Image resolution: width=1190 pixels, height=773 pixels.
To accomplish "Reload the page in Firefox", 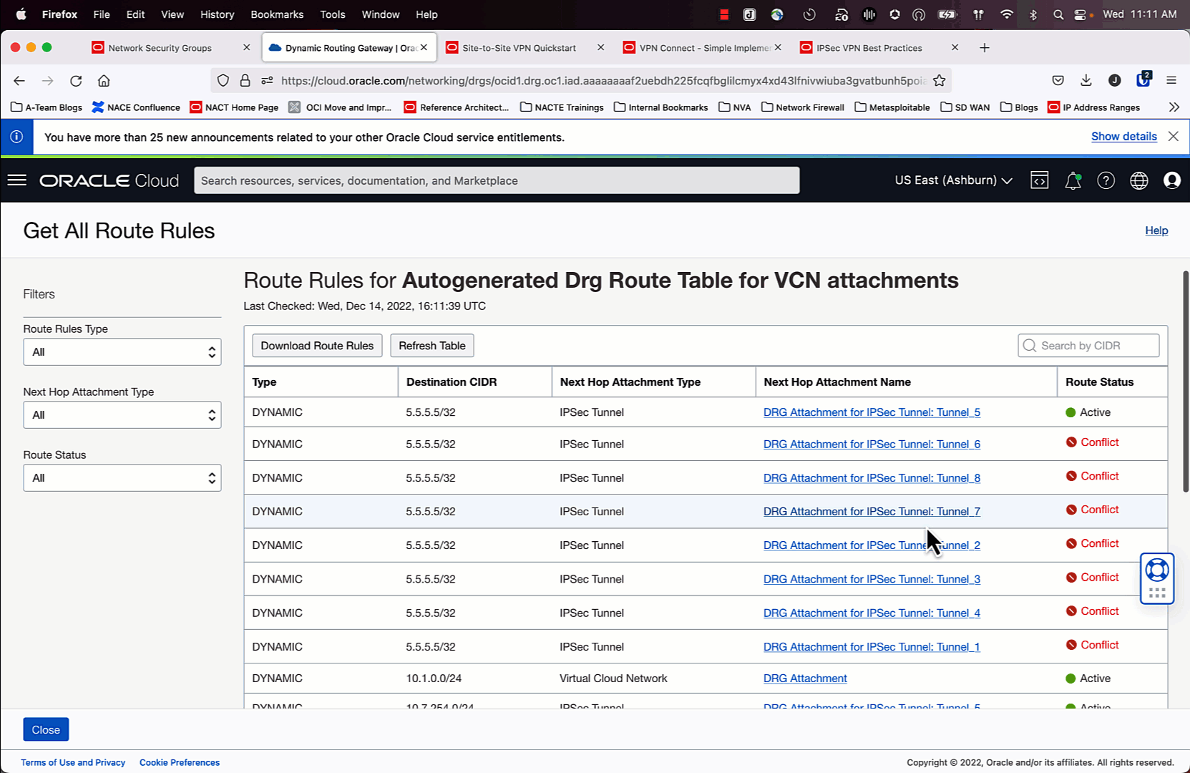I will pos(76,81).
